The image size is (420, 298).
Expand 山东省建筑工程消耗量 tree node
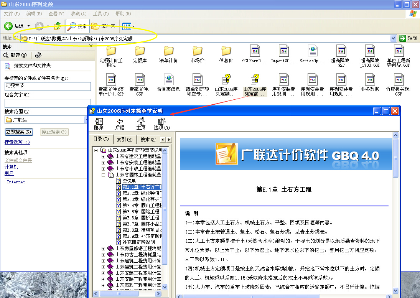tap(103, 156)
